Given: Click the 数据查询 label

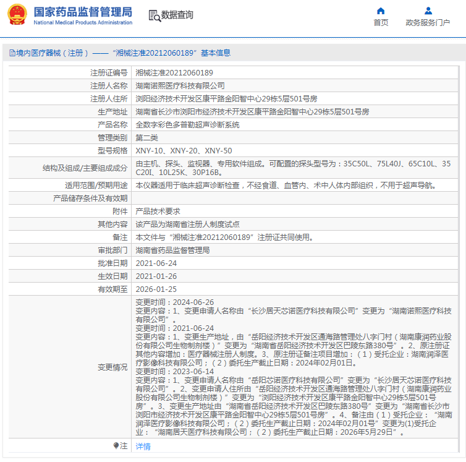Looking at the screenshot, I should click(x=177, y=15).
